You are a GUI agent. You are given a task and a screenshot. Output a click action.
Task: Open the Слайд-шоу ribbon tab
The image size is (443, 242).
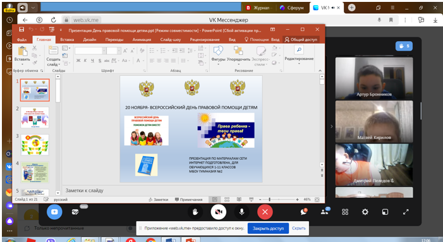pyautogui.click(x=171, y=40)
